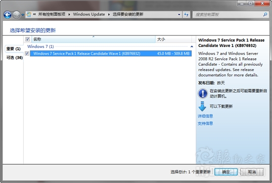Select 'Windows Update' breadcrumb
272x183 pixels.
coord(89,14)
